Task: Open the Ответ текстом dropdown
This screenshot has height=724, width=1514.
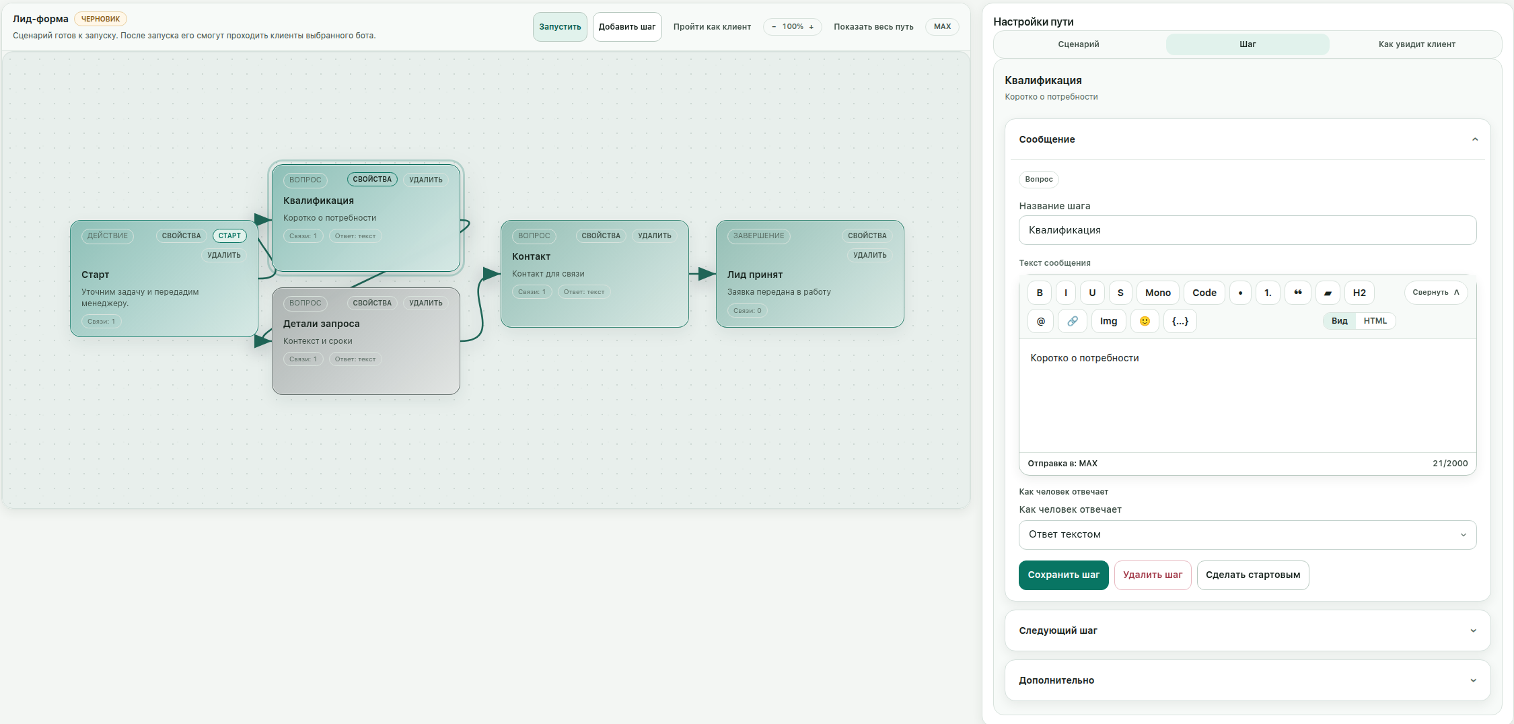Action: [1248, 534]
